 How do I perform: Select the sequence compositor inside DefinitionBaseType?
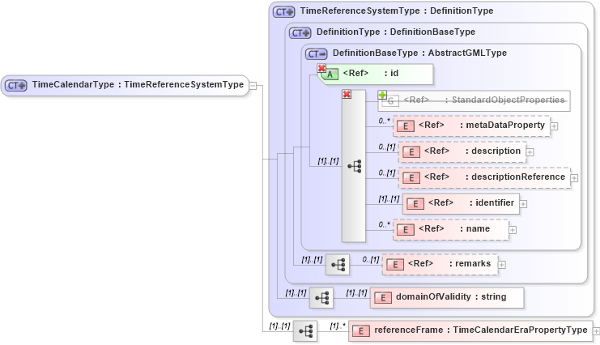coord(355,166)
